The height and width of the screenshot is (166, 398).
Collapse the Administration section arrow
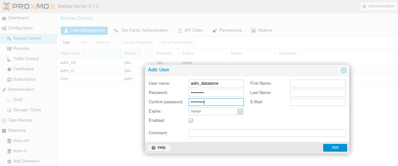point(51,90)
